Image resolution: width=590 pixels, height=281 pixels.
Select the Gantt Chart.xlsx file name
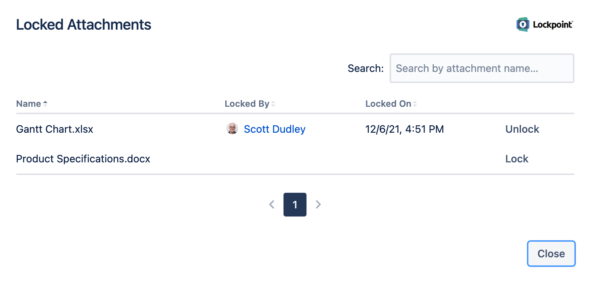click(x=55, y=129)
